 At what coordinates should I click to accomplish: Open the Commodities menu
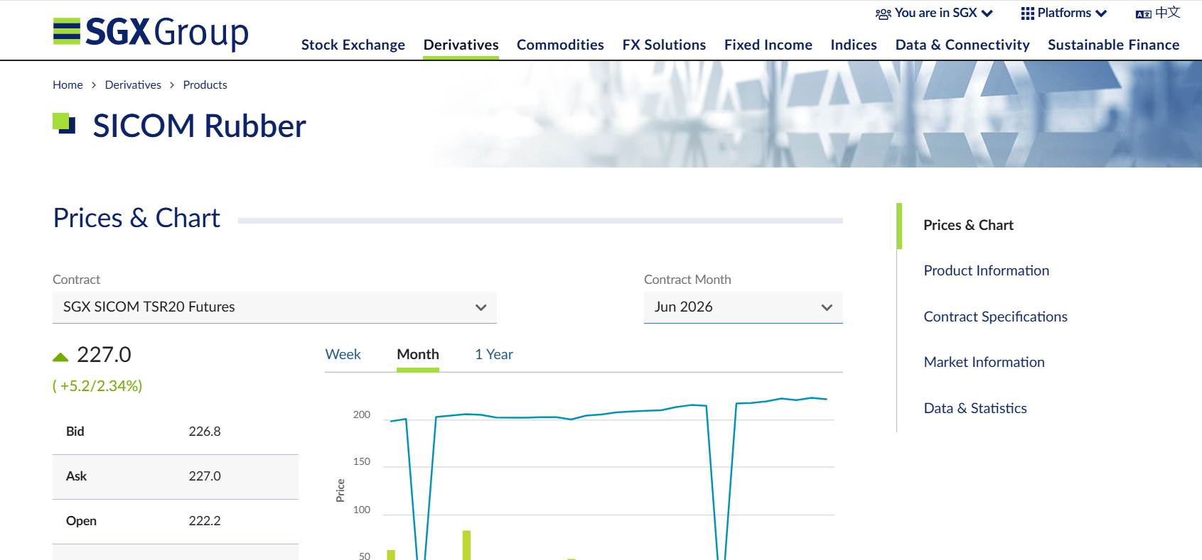[560, 45]
